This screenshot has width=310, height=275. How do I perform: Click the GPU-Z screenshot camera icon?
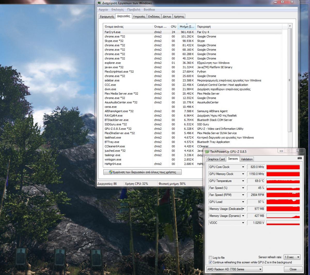tap(299, 158)
